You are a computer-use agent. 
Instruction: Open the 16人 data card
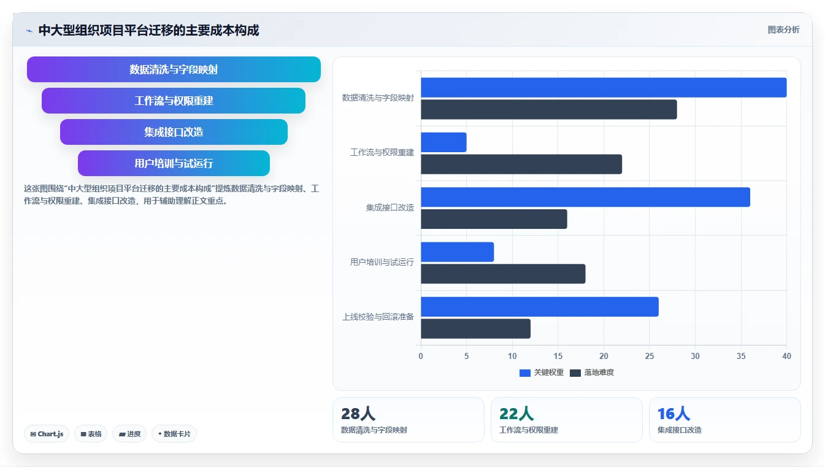(x=725, y=420)
